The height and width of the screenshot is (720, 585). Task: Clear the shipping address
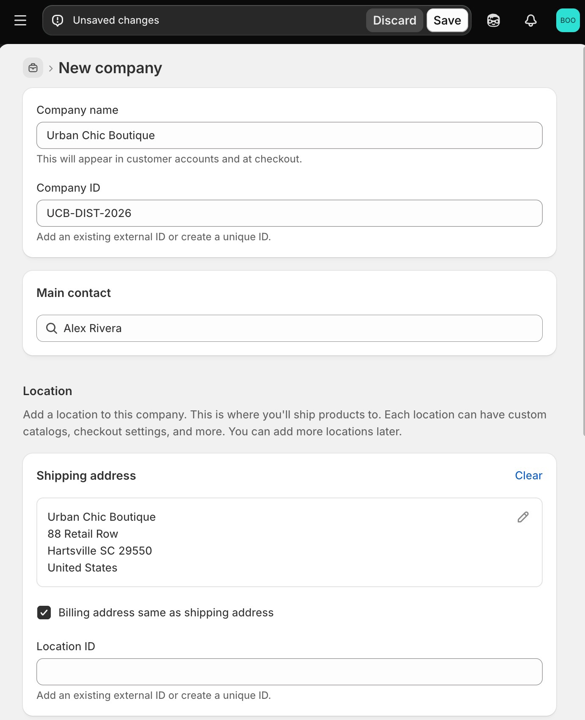tap(529, 475)
